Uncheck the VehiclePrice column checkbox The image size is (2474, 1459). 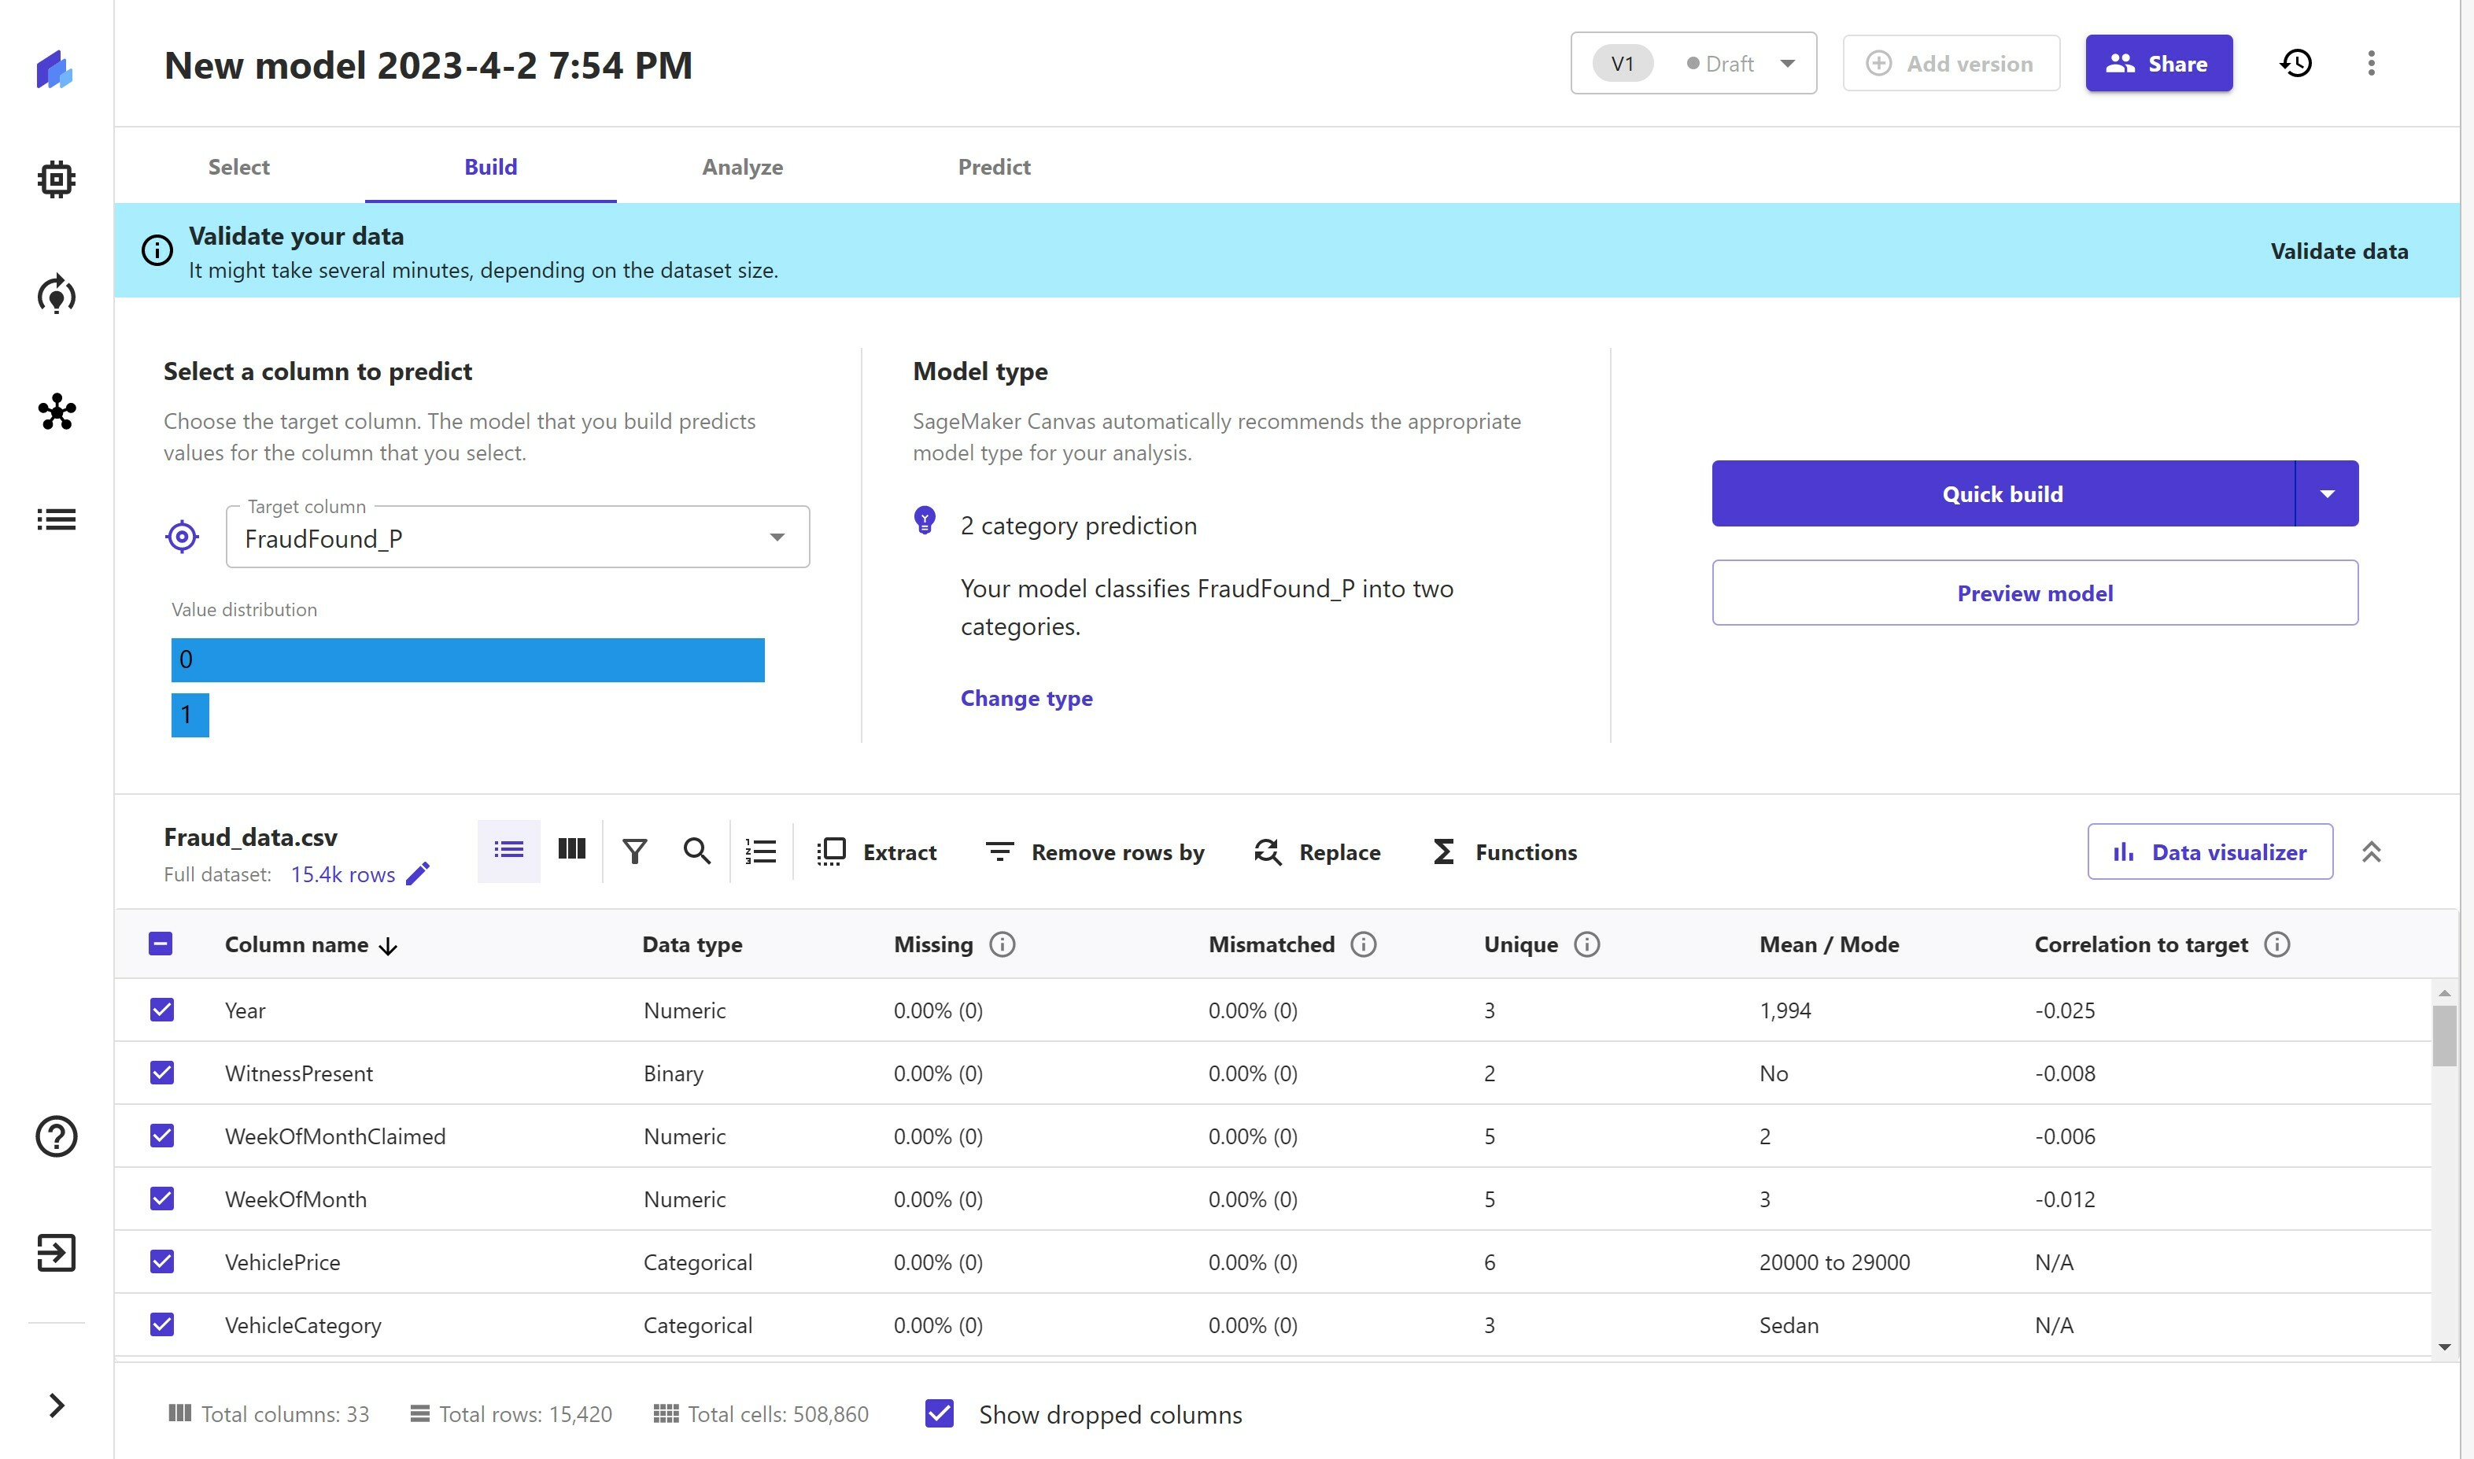pyautogui.click(x=162, y=1261)
